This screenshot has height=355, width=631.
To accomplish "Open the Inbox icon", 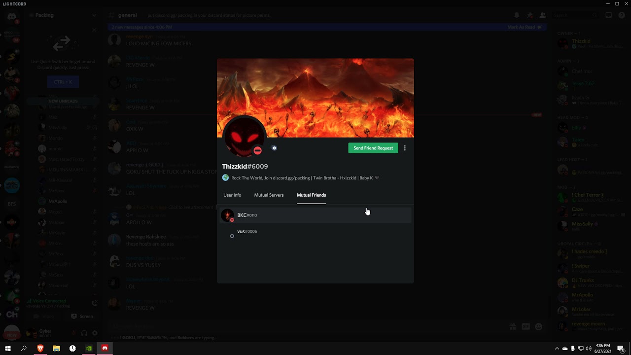I will pos(608,15).
